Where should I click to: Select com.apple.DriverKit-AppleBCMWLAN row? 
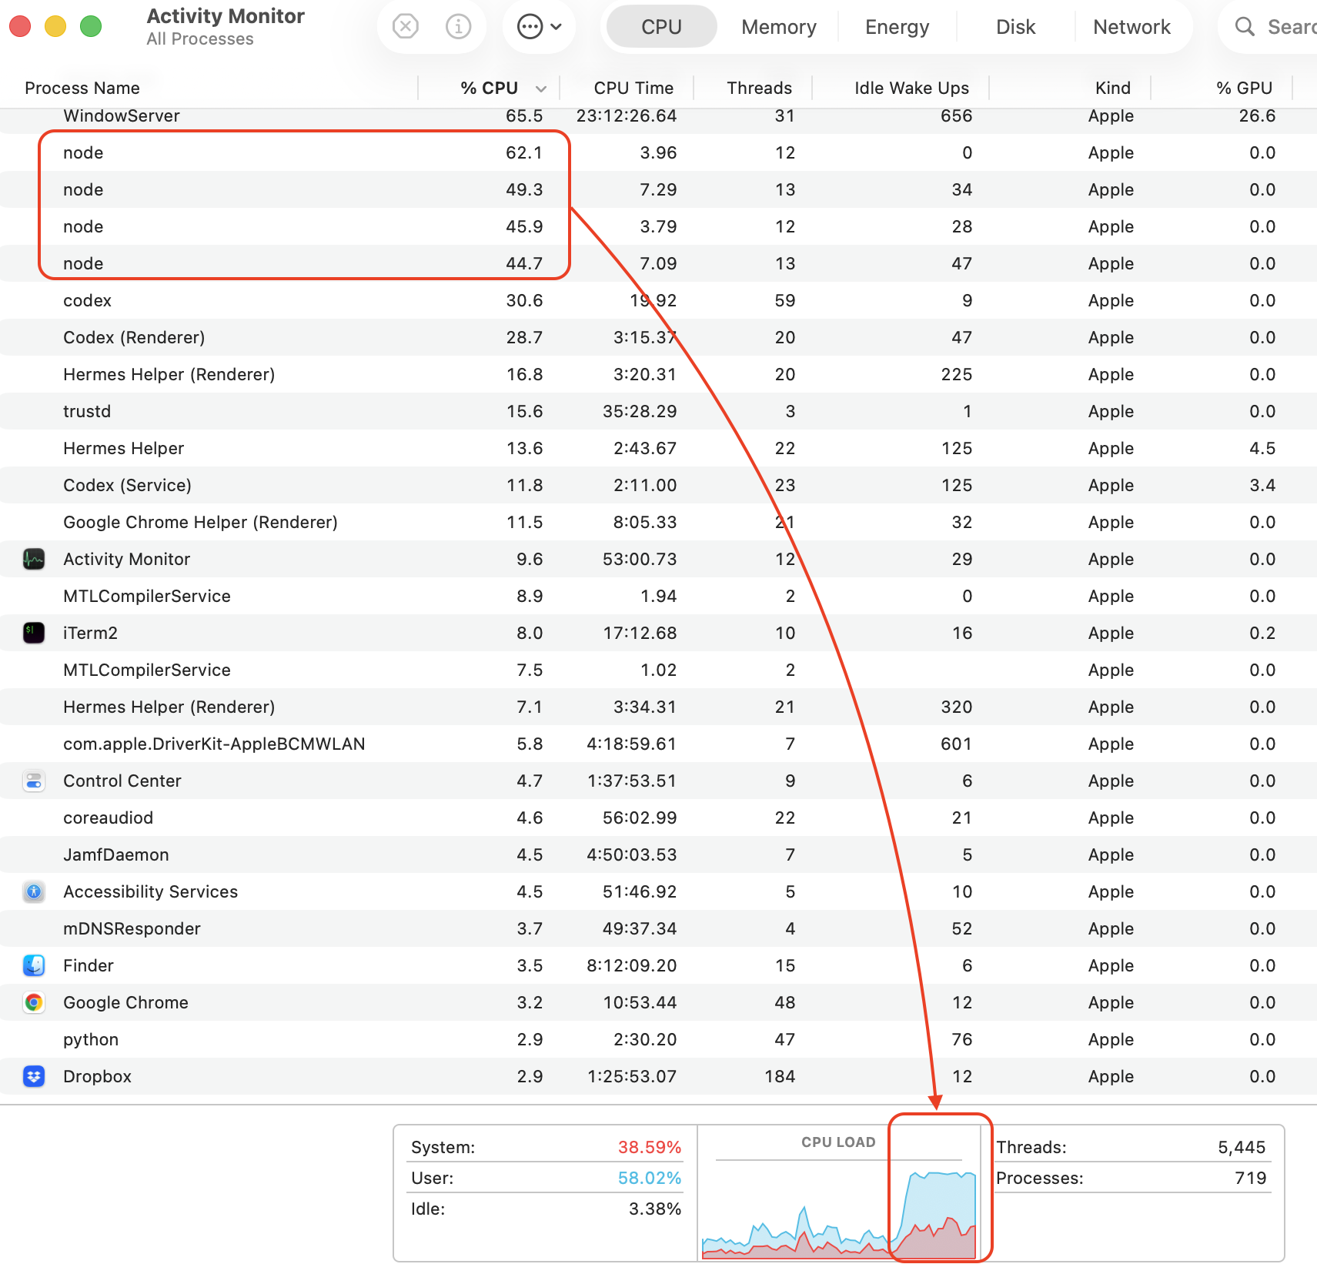point(658,744)
